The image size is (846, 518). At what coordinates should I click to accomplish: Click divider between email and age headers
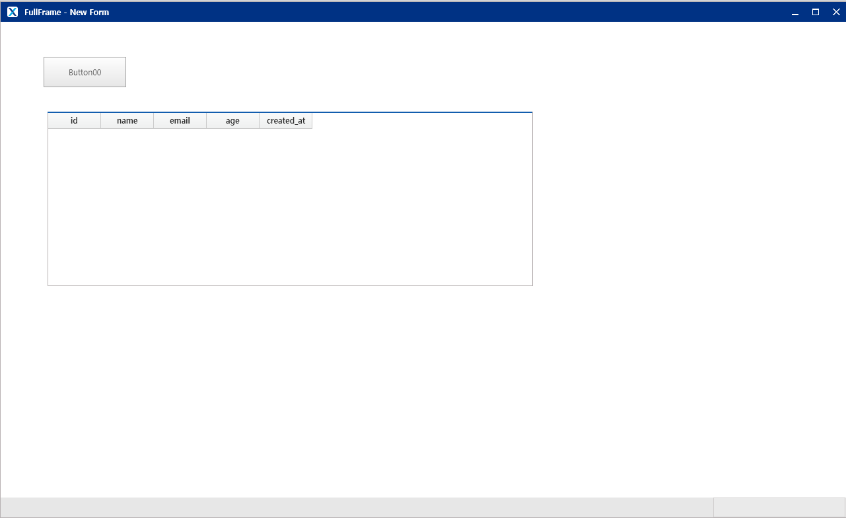(206, 121)
